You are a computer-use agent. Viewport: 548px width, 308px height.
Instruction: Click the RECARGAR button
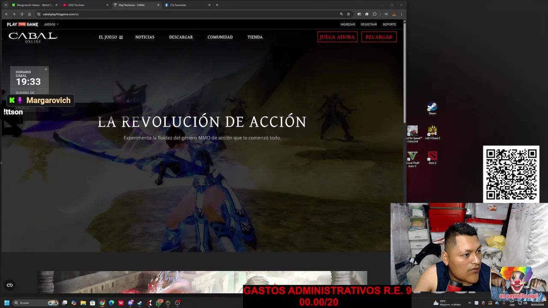coord(379,37)
